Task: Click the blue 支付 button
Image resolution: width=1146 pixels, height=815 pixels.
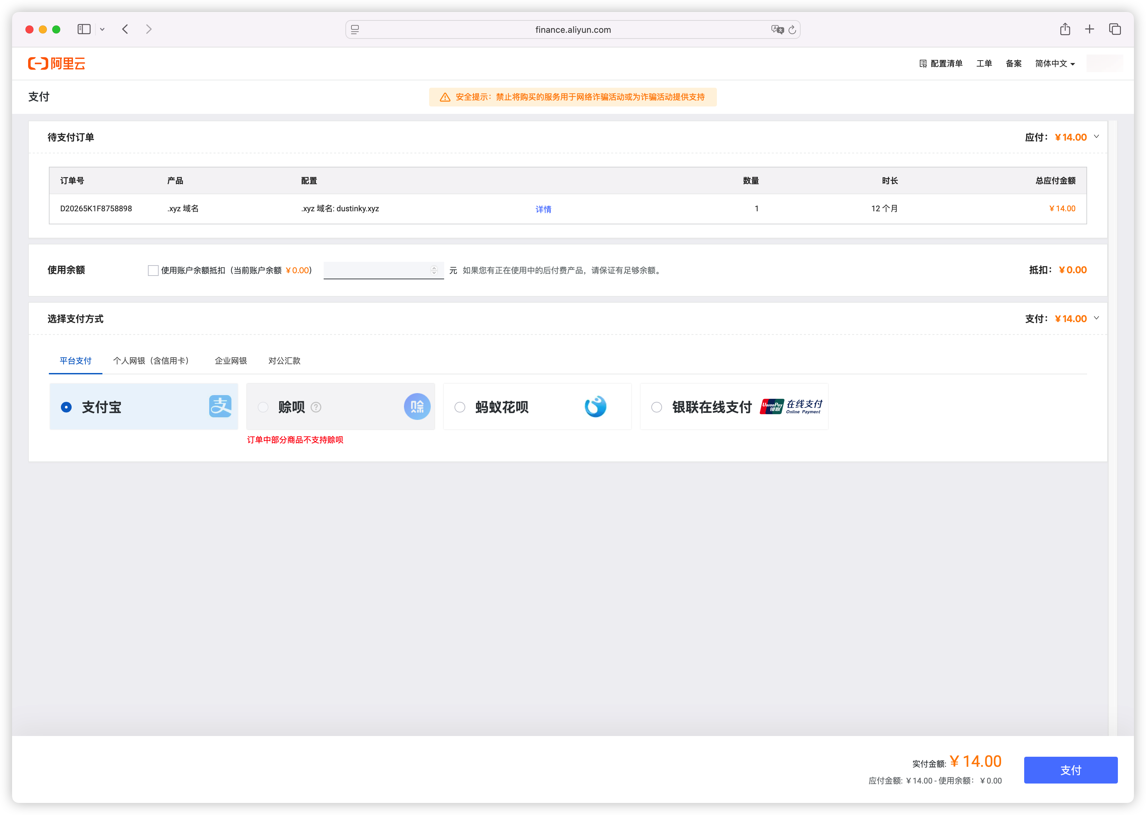Action: pyautogui.click(x=1070, y=770)
